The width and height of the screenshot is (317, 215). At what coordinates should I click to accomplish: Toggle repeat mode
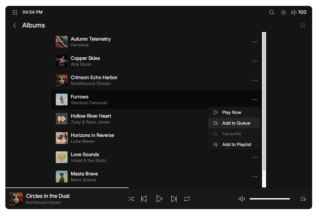point(187,199)
